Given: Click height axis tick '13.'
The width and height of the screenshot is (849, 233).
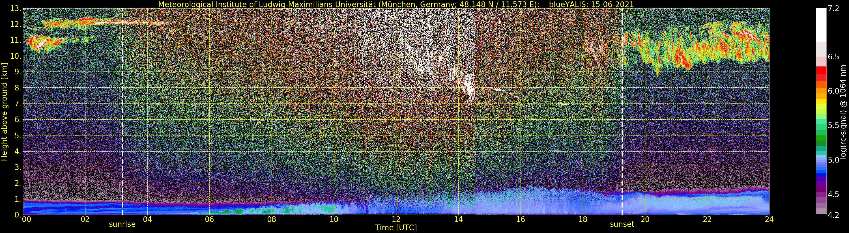Looking at the screenshot, I should pyautogui.click(x=16, y=8).
